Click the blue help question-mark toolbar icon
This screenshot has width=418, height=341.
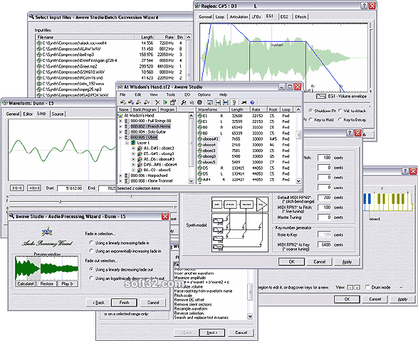tap(252, 102)
